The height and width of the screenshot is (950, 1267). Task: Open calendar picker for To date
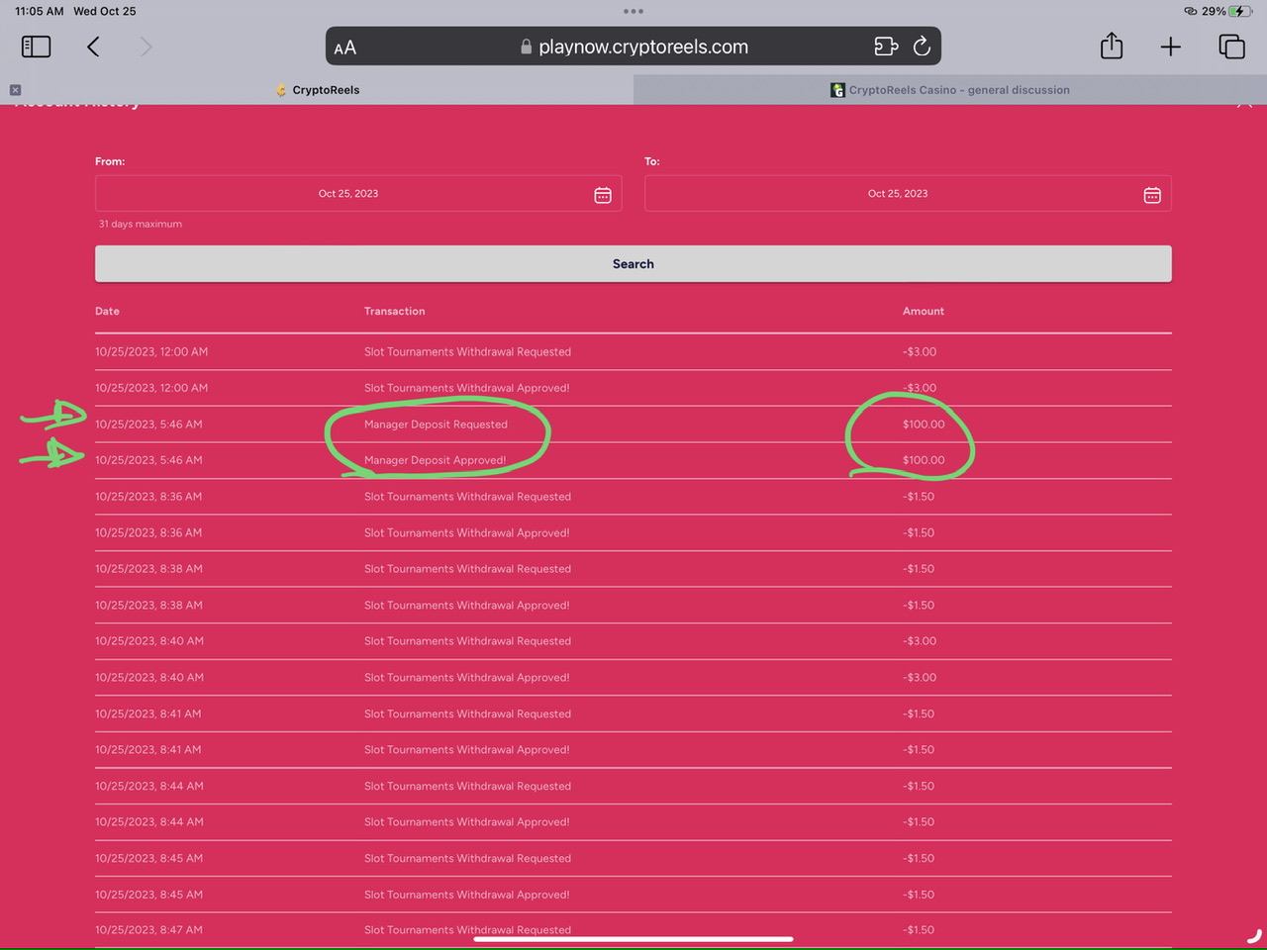pyautogui.click(x=1152, y=195)
